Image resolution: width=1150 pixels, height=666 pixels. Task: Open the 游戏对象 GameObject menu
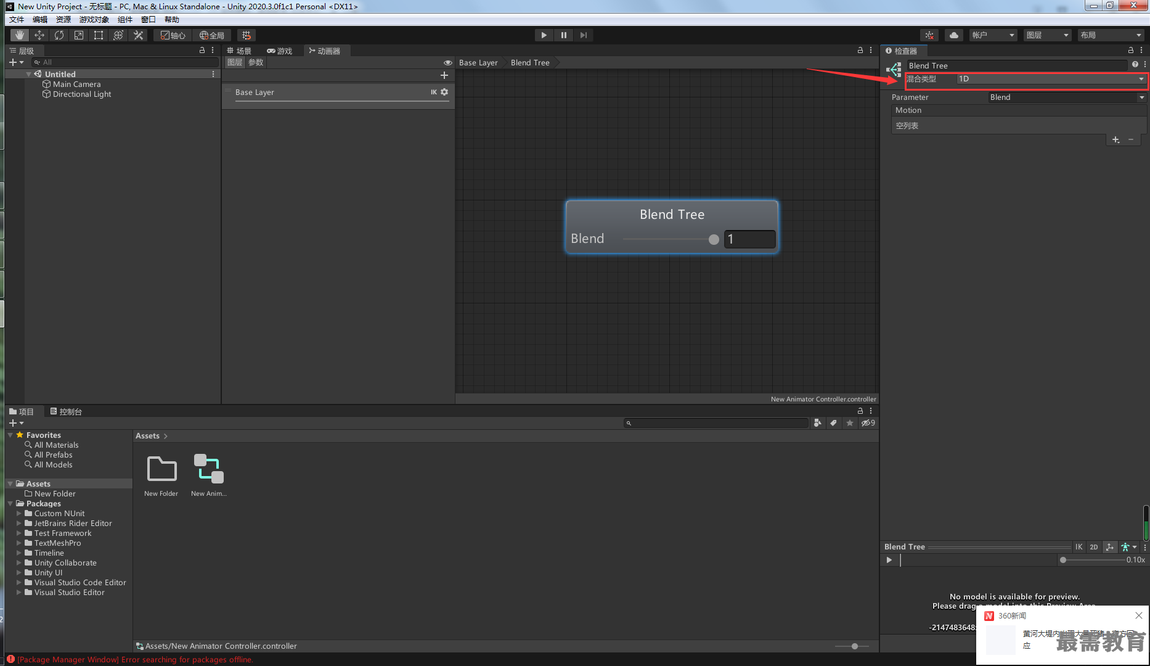pyautogui.click(x=94, y=19)
